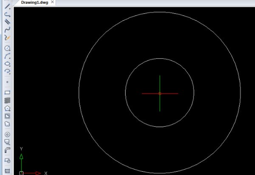Click the outer large circle outline
This screenshot has height=175, width=255.
tap(79, 93)
